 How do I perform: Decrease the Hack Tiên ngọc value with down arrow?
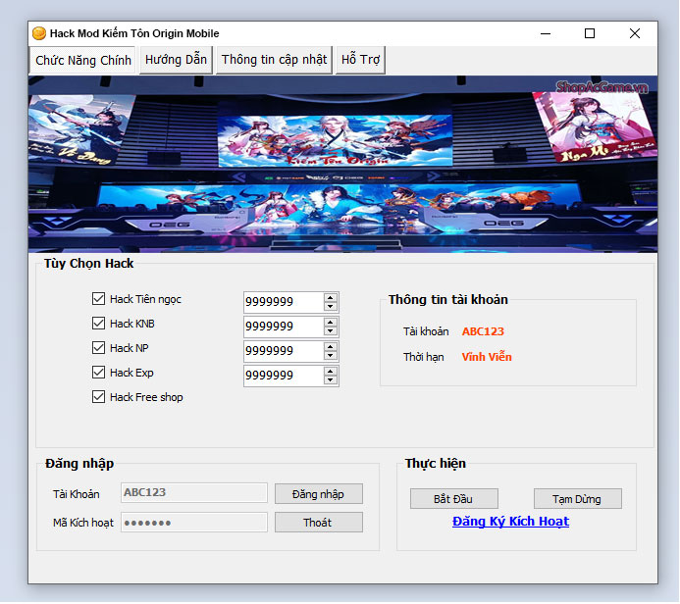331,306
